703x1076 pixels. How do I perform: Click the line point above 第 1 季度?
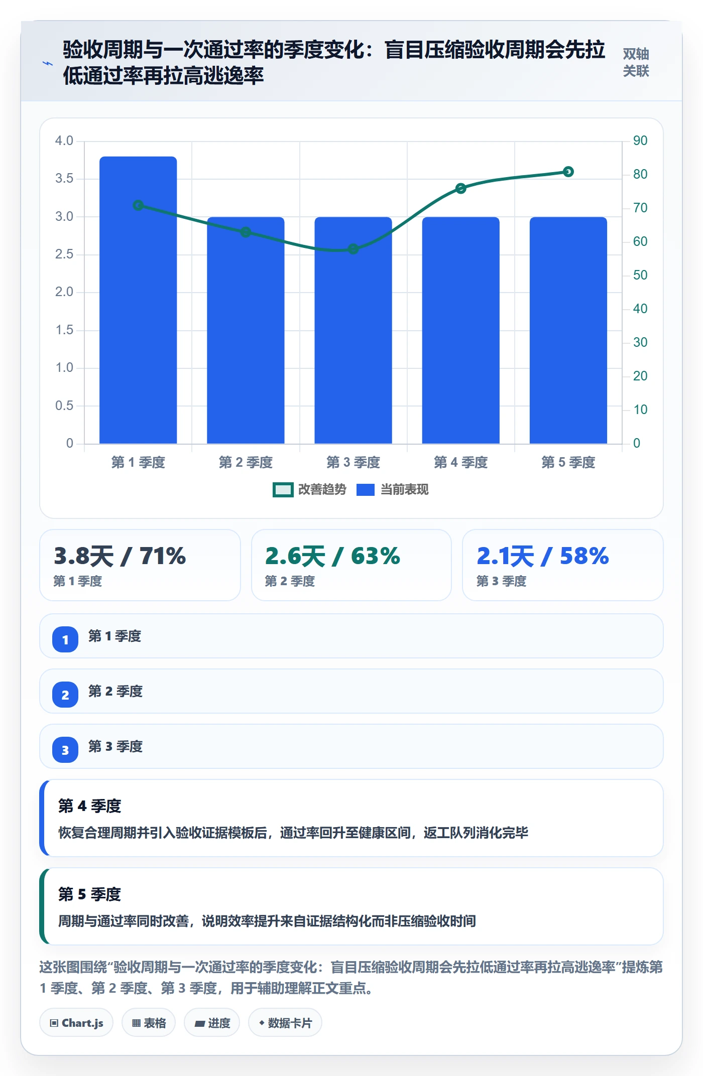tap(138, 205)
